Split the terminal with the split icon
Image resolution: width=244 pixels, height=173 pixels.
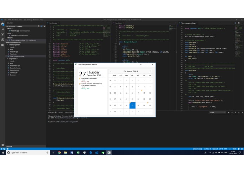(x=232, y=112)
